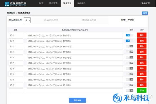Open the 首页 navigation tab
The height and width of the screenshot is (104, 156).
click(41, 3)
